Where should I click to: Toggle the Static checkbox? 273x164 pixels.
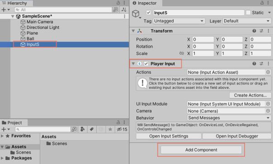249,13
